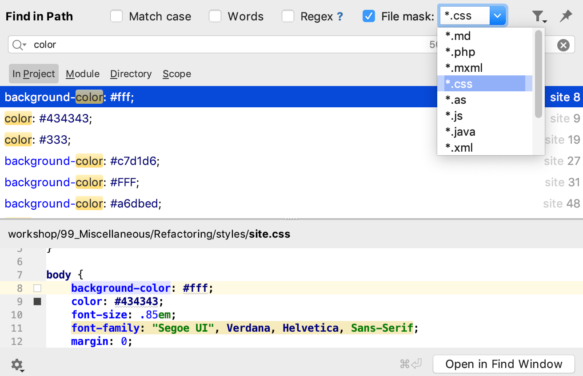This screenshot has width=583, height=376.
Task: Switch to the Module scope tab
Action: click(x=83, y=74)
